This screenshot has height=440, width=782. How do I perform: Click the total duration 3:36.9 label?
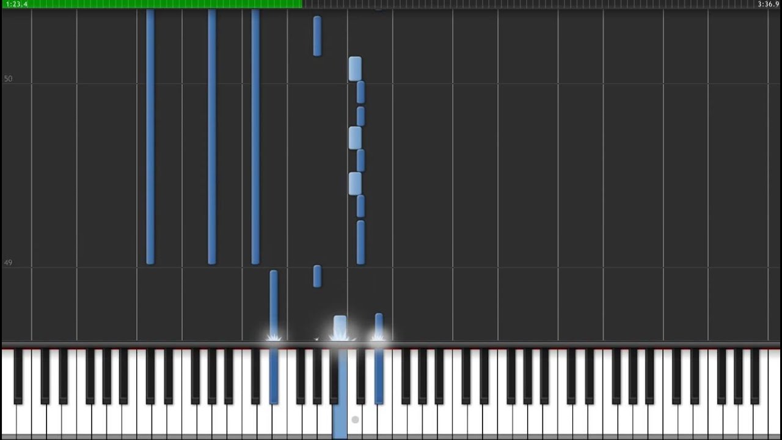point(768,4)
